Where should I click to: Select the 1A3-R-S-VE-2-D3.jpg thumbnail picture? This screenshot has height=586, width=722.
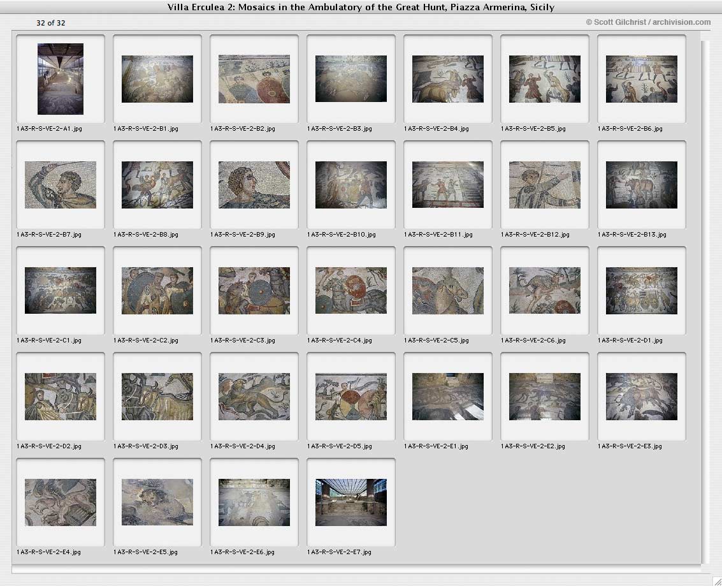[157, 397]
